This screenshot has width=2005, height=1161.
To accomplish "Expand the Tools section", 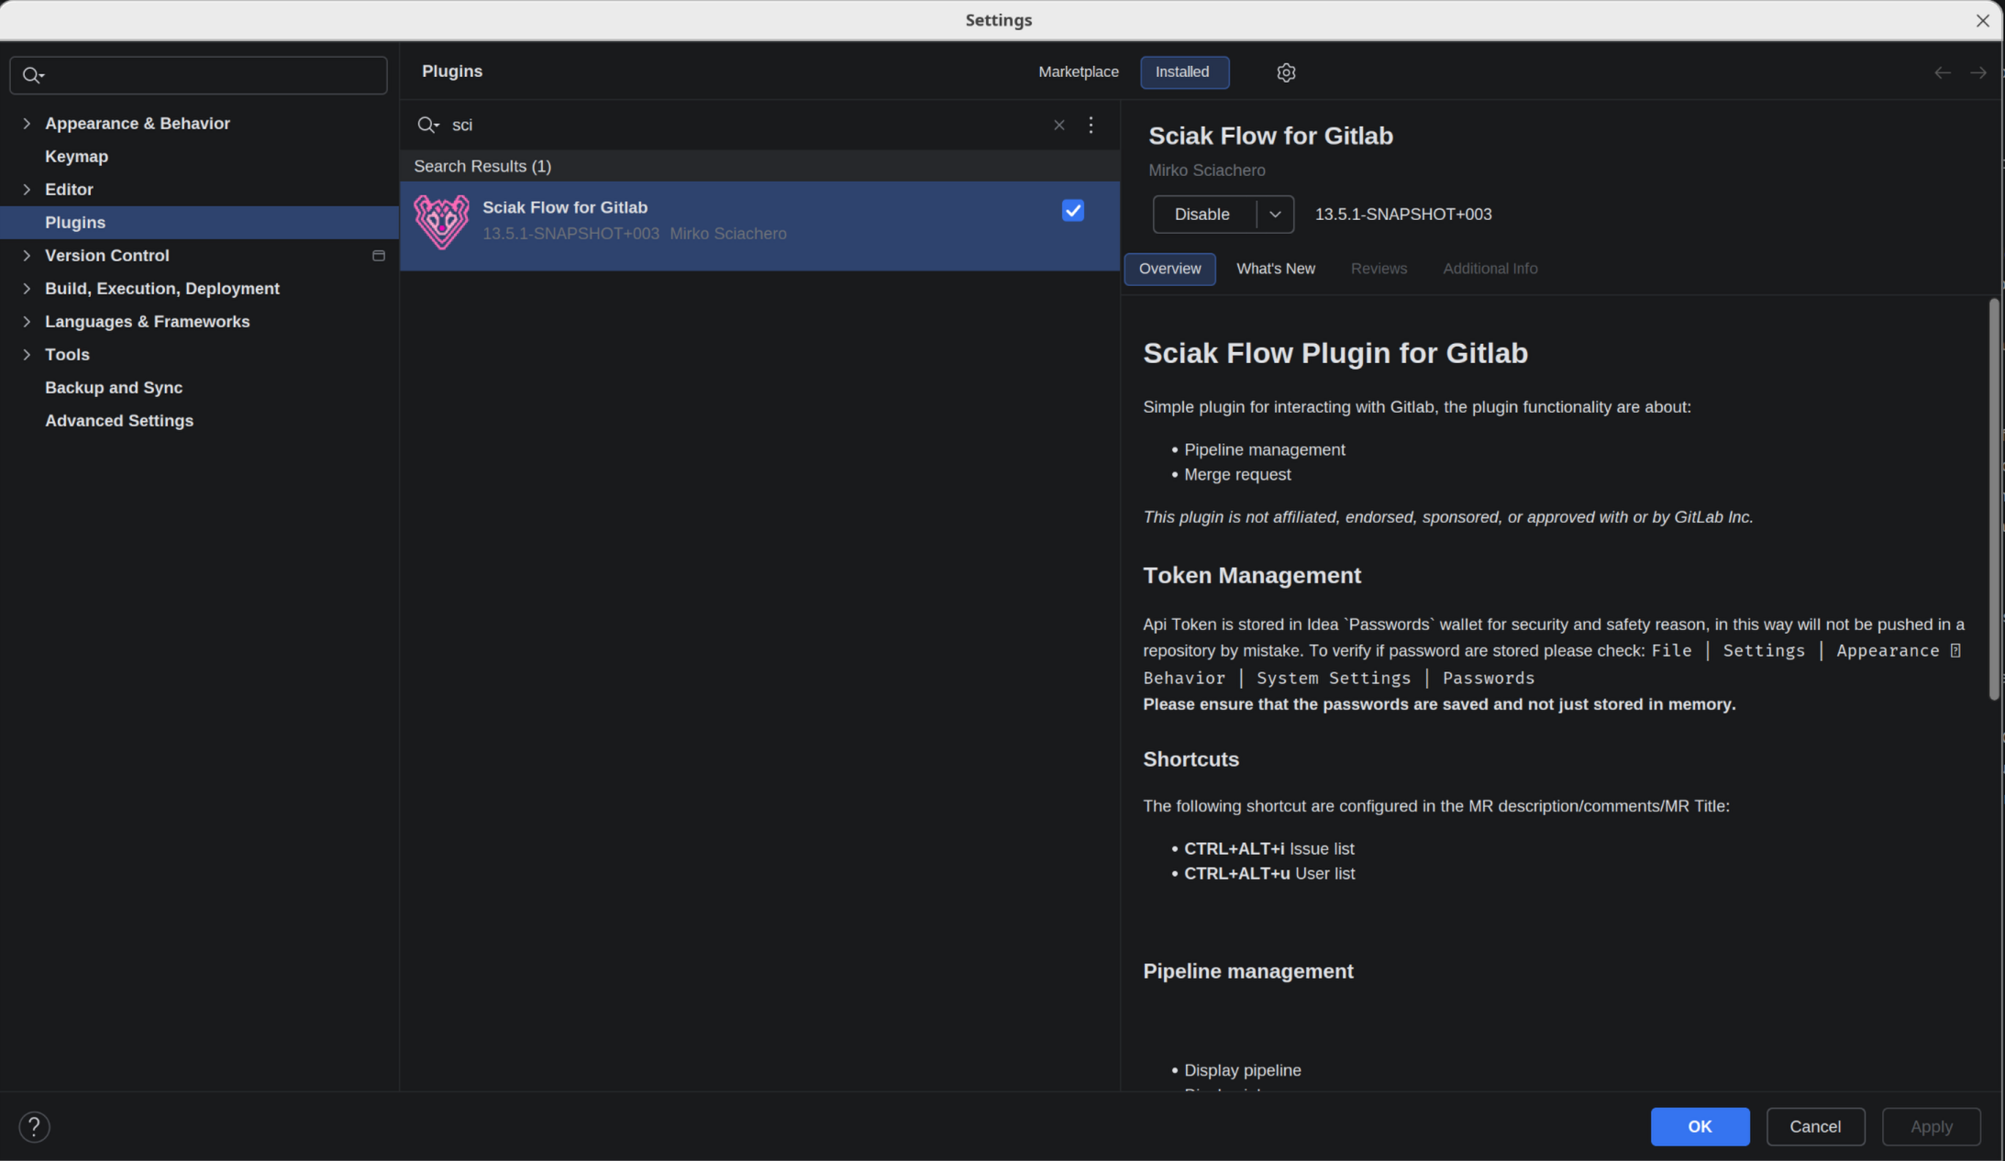I will (x=27, y=355).
